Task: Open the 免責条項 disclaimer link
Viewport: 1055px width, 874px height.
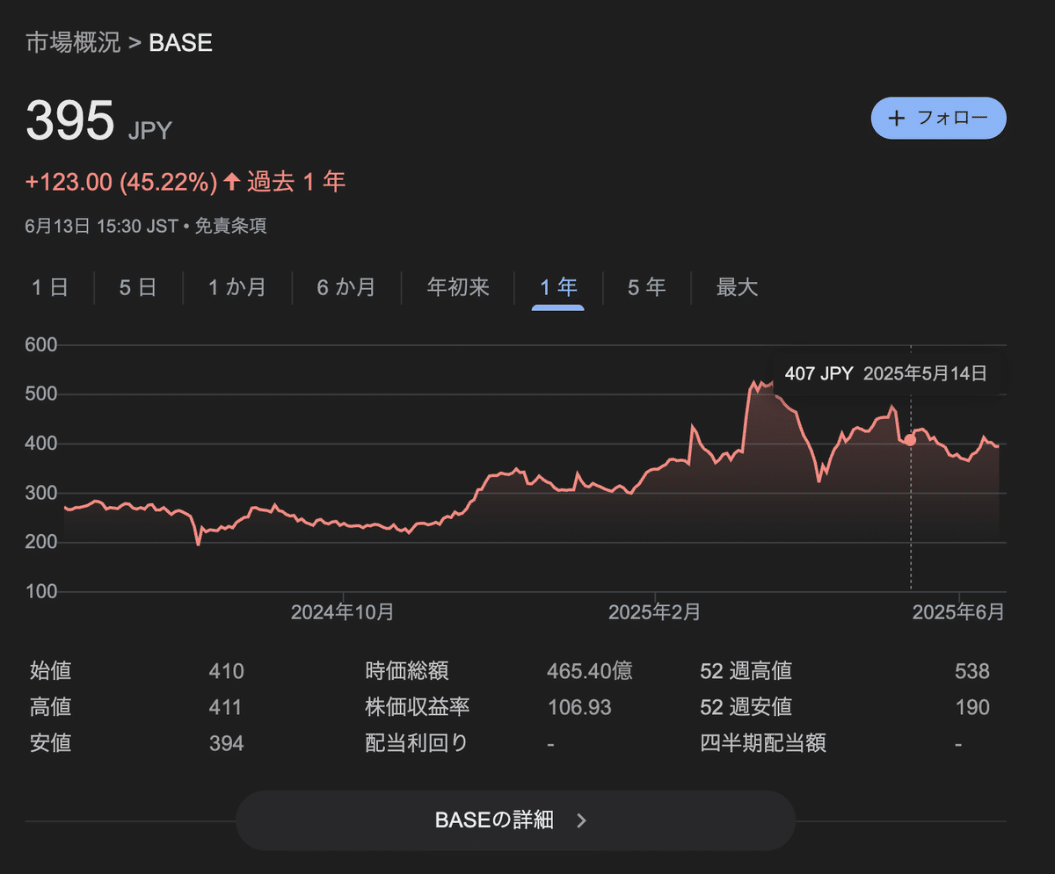Action: pos(231,226)
